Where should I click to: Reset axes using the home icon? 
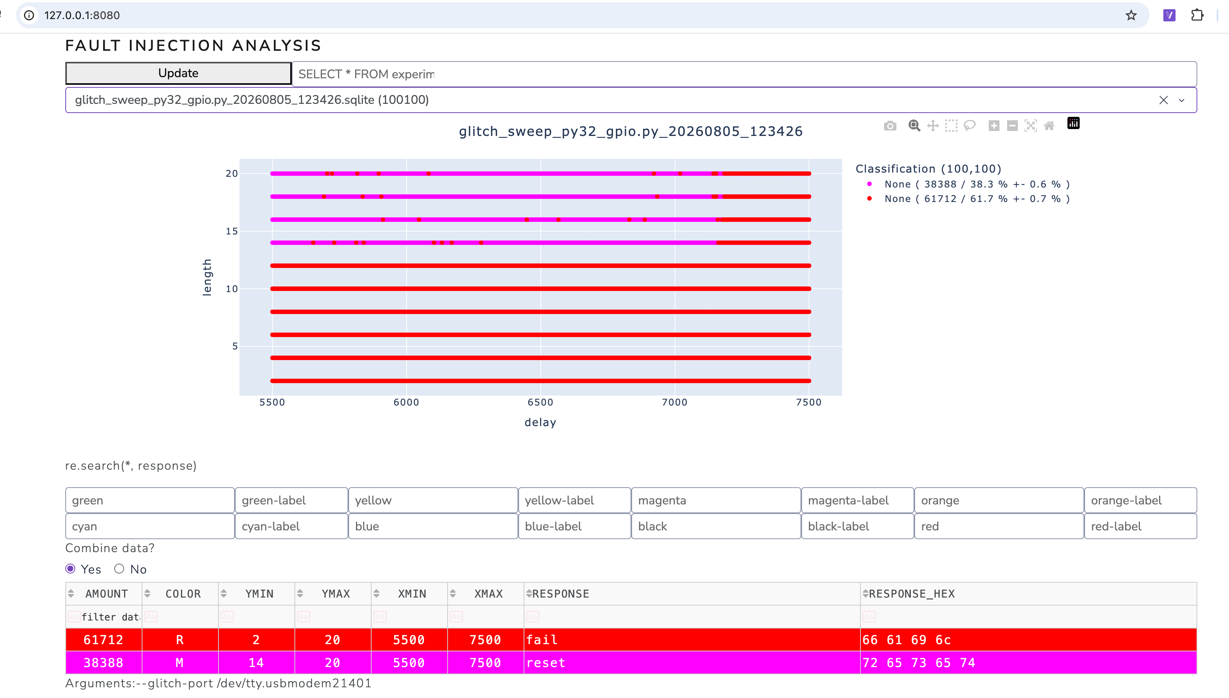coord(1049,126)
